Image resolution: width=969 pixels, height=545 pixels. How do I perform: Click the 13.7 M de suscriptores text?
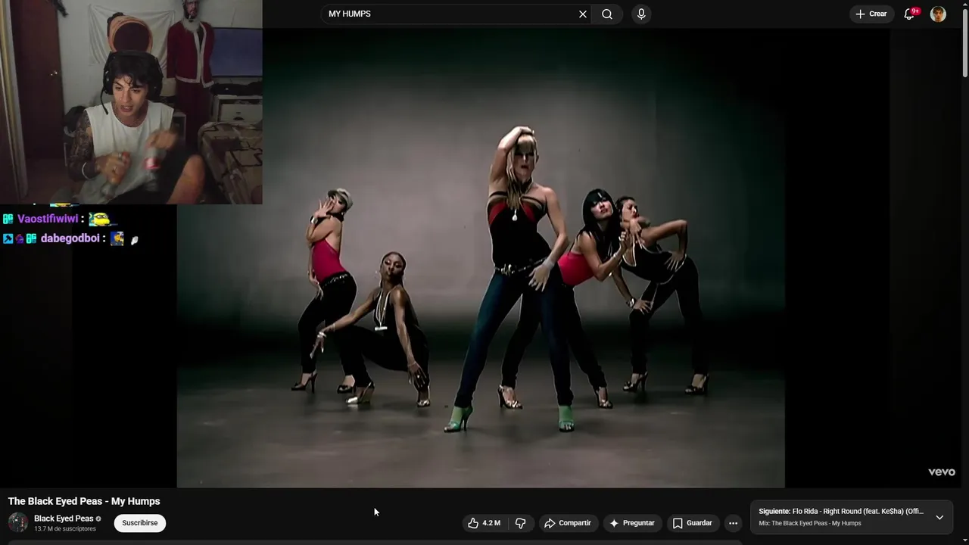pos(65,529)
